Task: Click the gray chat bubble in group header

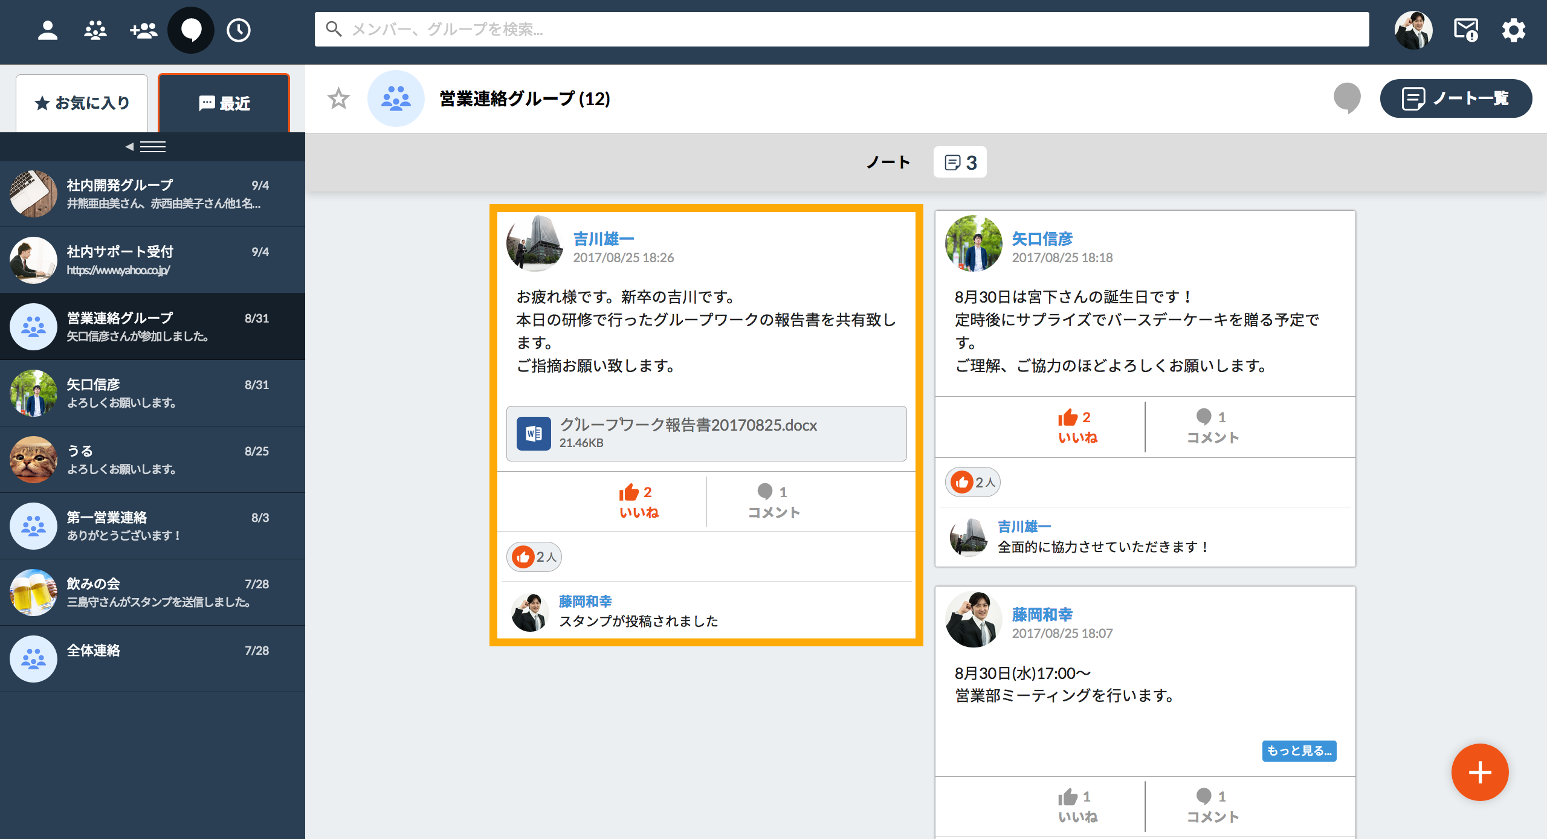Action: click(x=1347, y=98)
